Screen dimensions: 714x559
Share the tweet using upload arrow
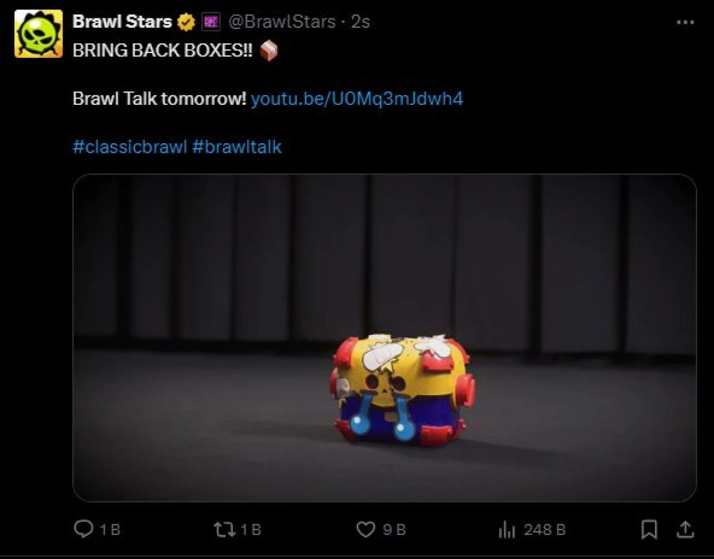click(x=686, y=529)
